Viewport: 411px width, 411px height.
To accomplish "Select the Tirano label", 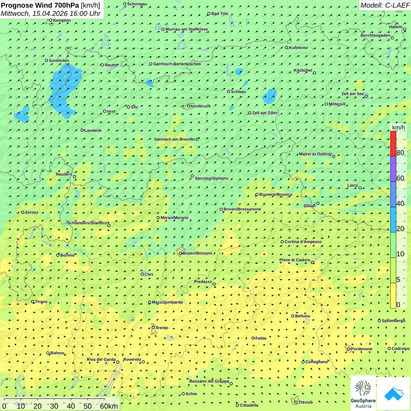I will coord(41,301).
